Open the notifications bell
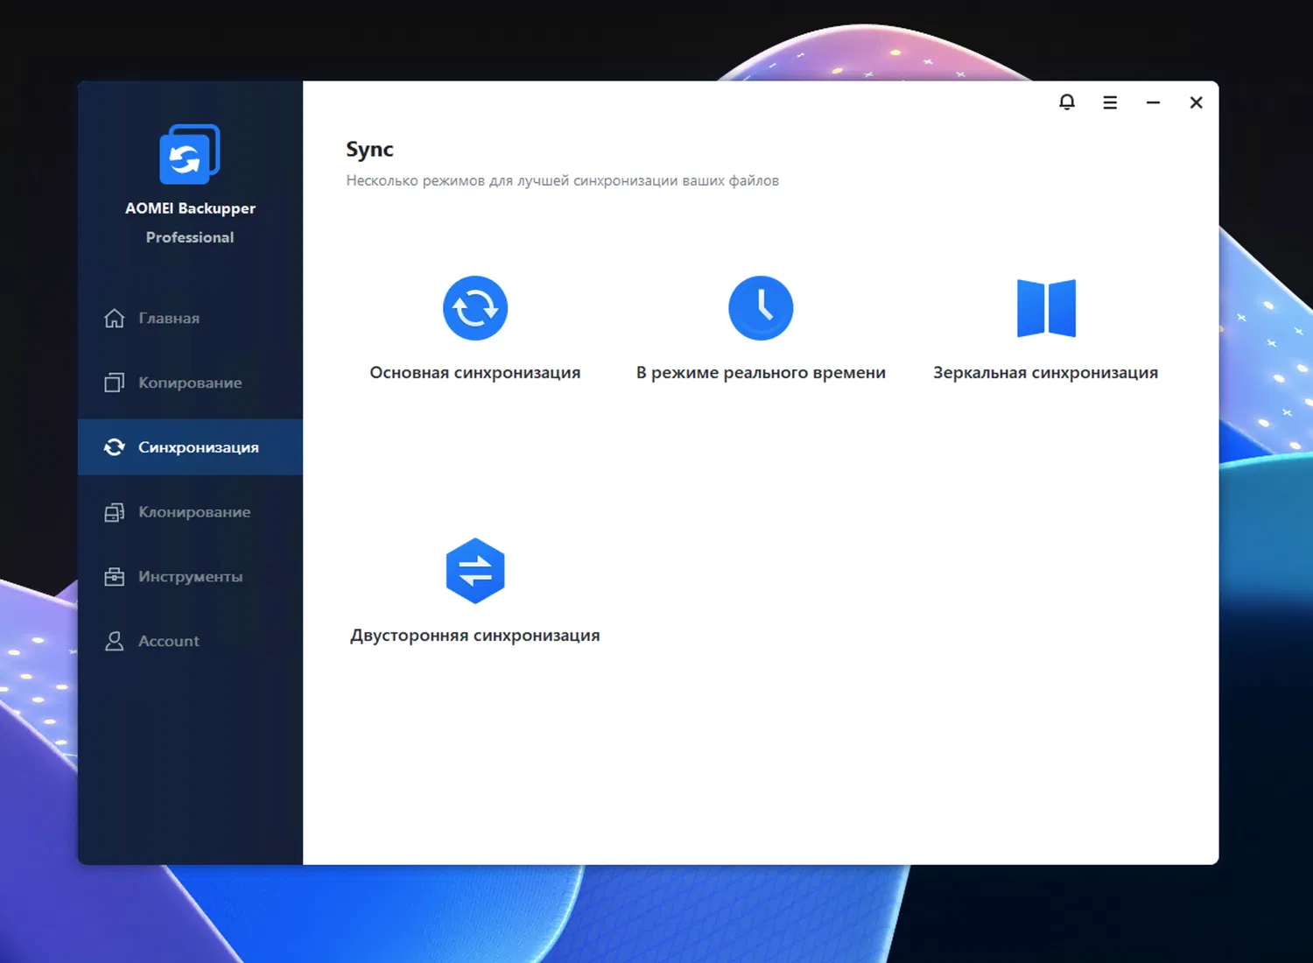The image size is (1313, 963). pos(1067,102)
